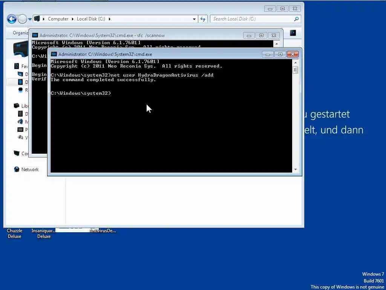Select Insaniquarium Deluxe desktop shortcut
The image size is (386, 290).
(44, 233)
